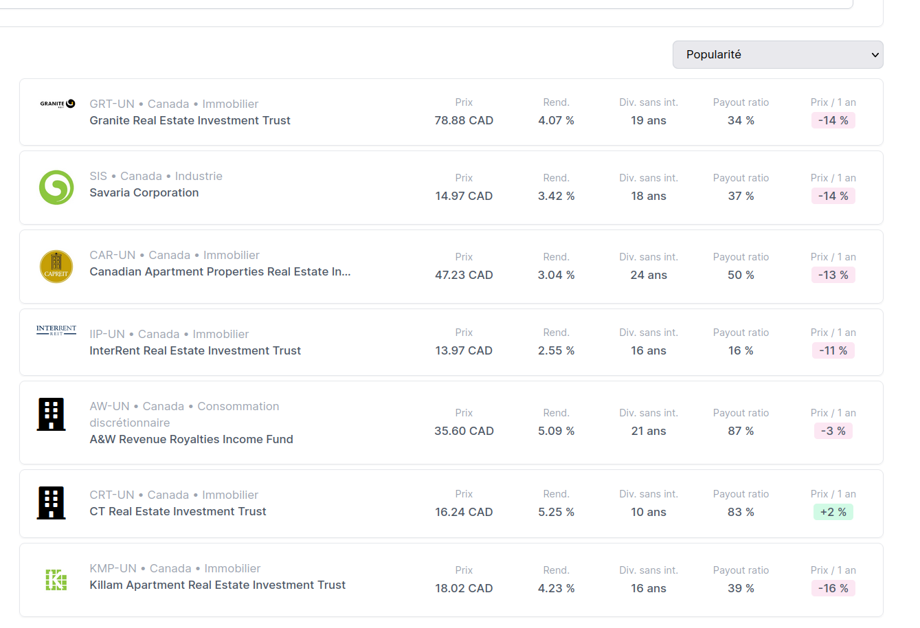Click the 21 ans dividend streak
The height and width of the screenshot is (628, 920).
649,431
